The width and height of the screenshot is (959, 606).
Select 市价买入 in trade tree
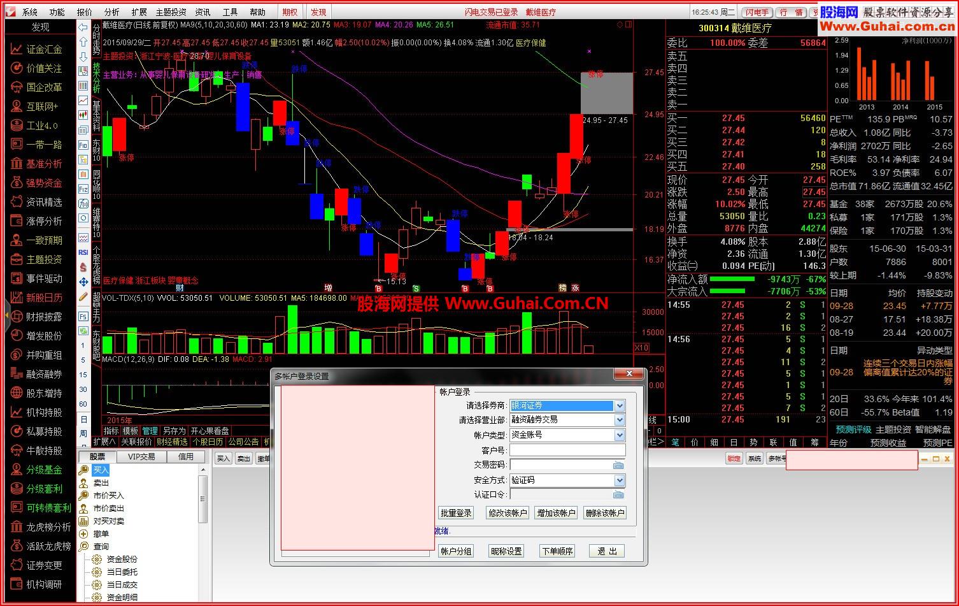coord(108,496)
